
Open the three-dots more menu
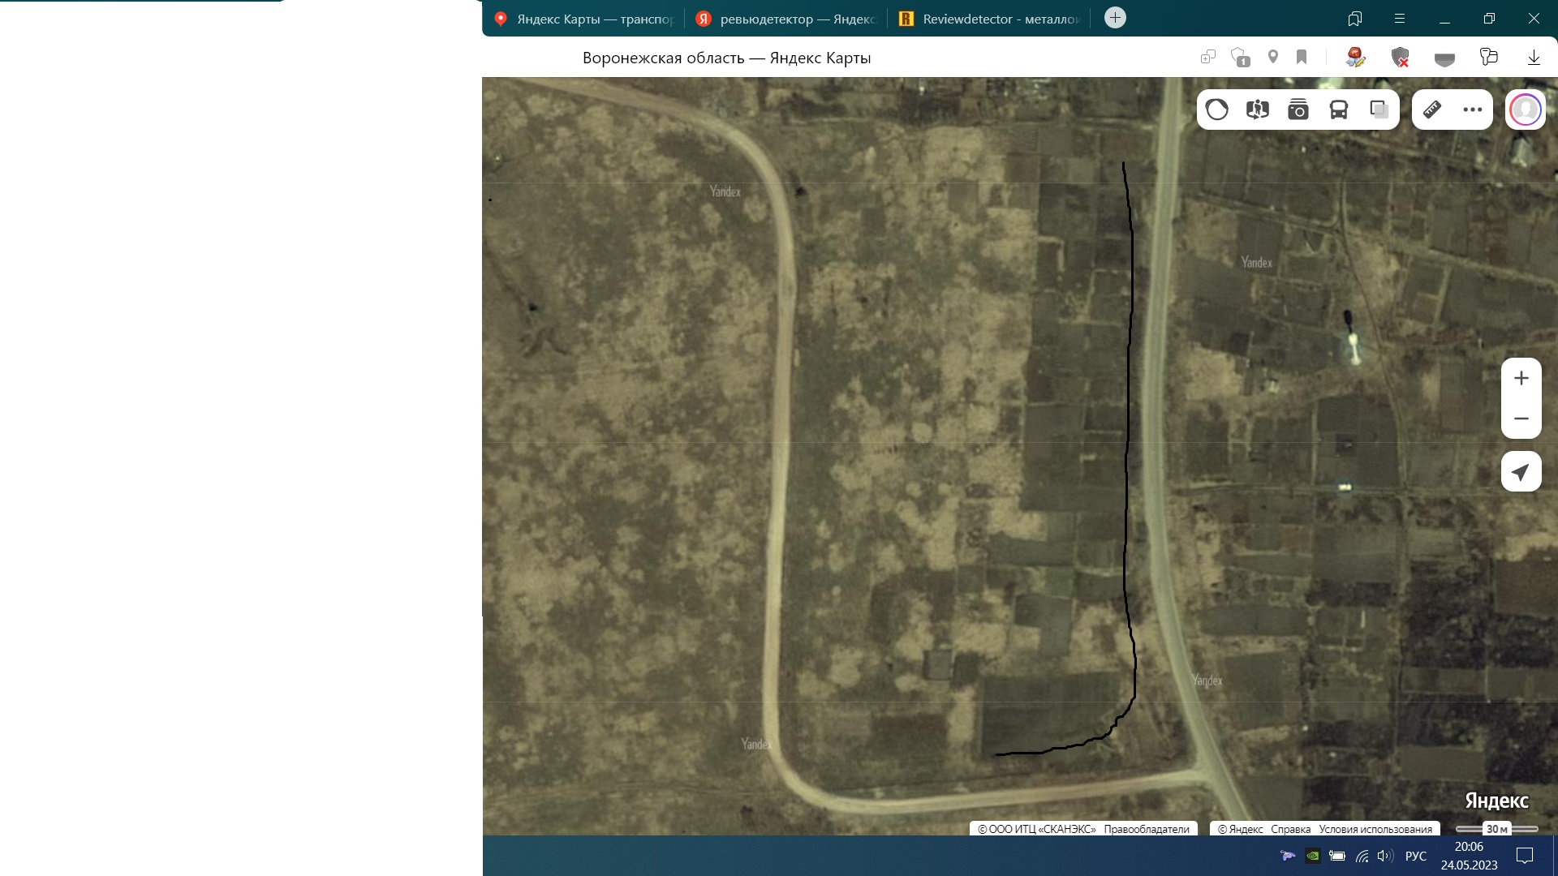pos(1472,109)
